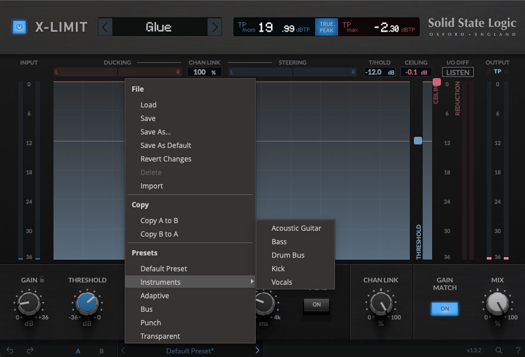The image size is (525, 357).
Task: Click the Mix knob
Action: click(x=497, y=303)
